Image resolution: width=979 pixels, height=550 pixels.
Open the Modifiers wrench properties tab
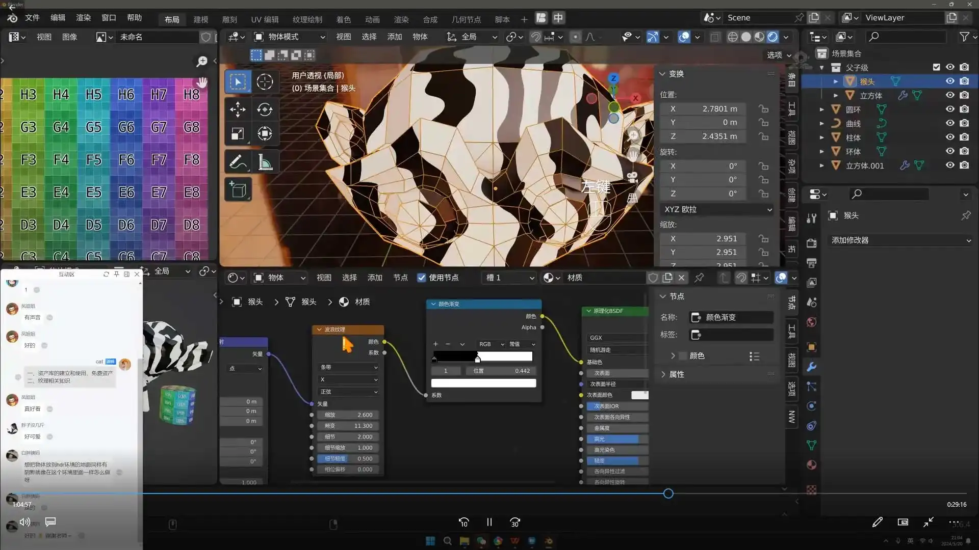tap(811, 367)
